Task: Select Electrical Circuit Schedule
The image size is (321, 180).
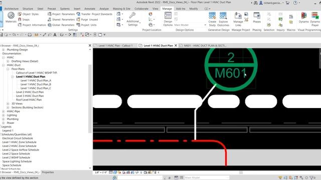Action: 18,138
